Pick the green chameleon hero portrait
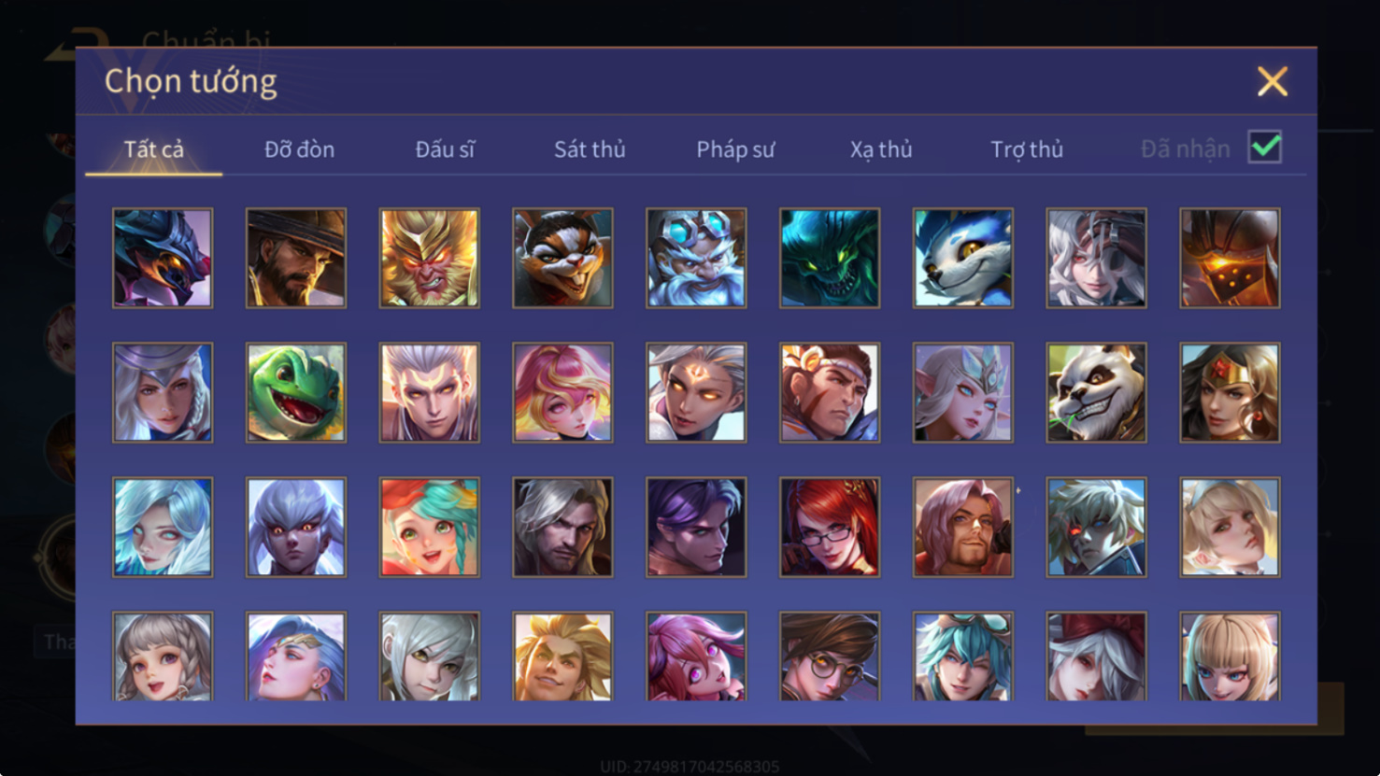1380x776 pixels. (x=296, y=392)
